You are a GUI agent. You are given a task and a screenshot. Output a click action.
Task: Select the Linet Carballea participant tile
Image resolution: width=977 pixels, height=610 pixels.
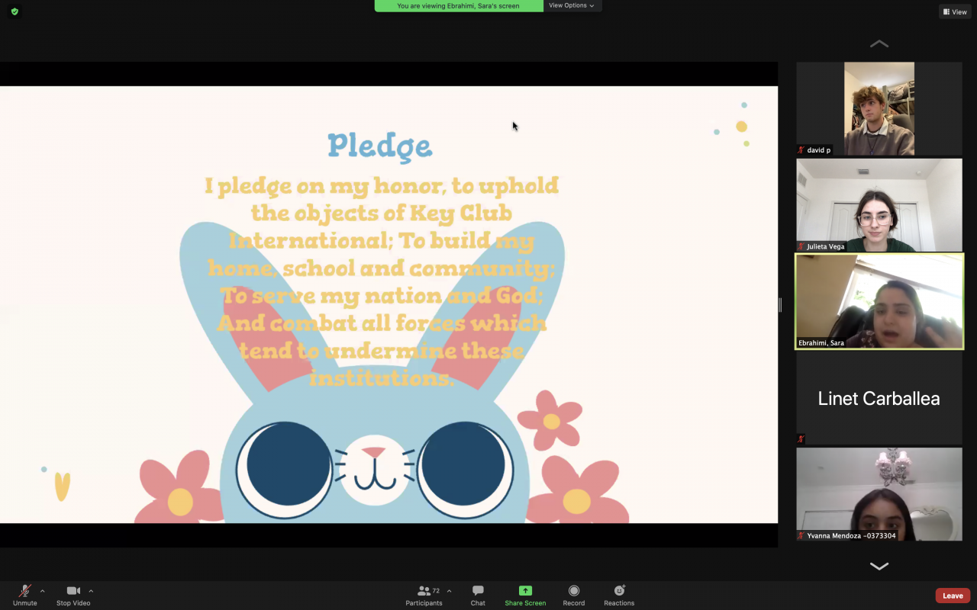coord(879,398)
